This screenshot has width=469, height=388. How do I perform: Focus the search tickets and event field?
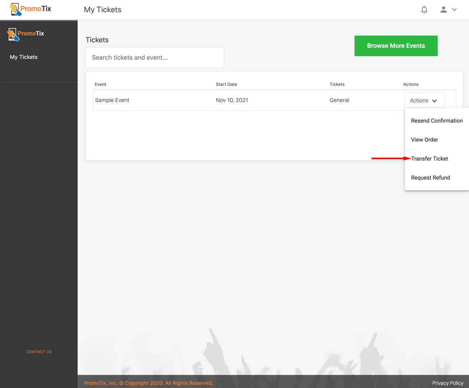[x=154, y=57]
